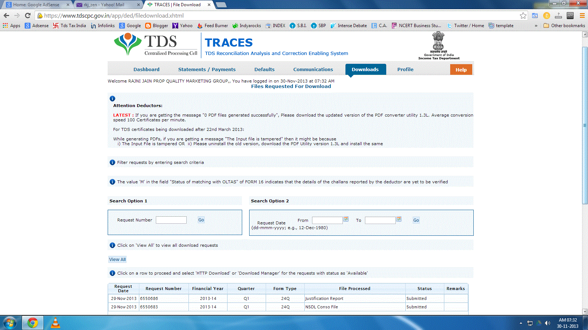Open VLC media player from taskbar

coord(55,323)
